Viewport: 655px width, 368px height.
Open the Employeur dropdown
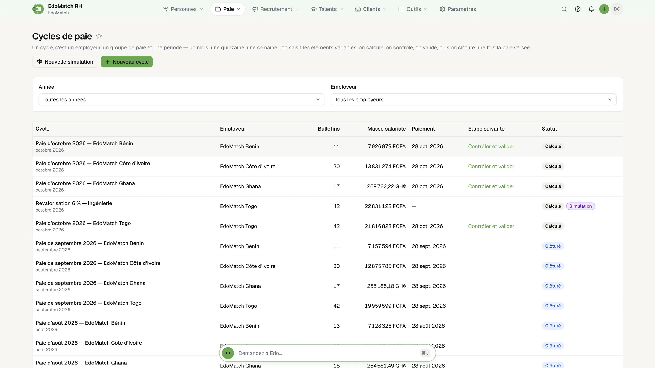(x=473, y=99)
